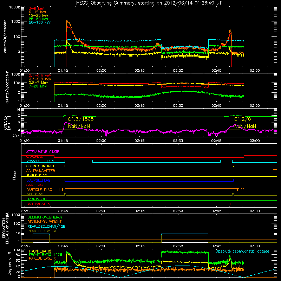Click the 10000 tick label of the top plot
Screen dimensions: 281x281
(15, 7)
